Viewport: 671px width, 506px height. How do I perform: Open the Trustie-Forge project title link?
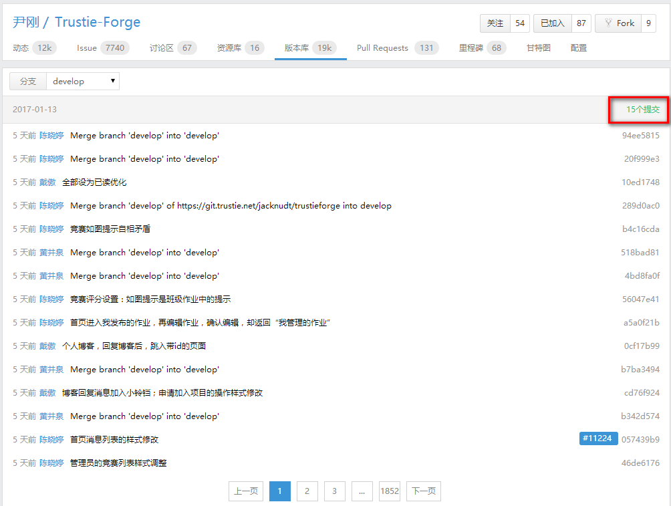[98, 22]
